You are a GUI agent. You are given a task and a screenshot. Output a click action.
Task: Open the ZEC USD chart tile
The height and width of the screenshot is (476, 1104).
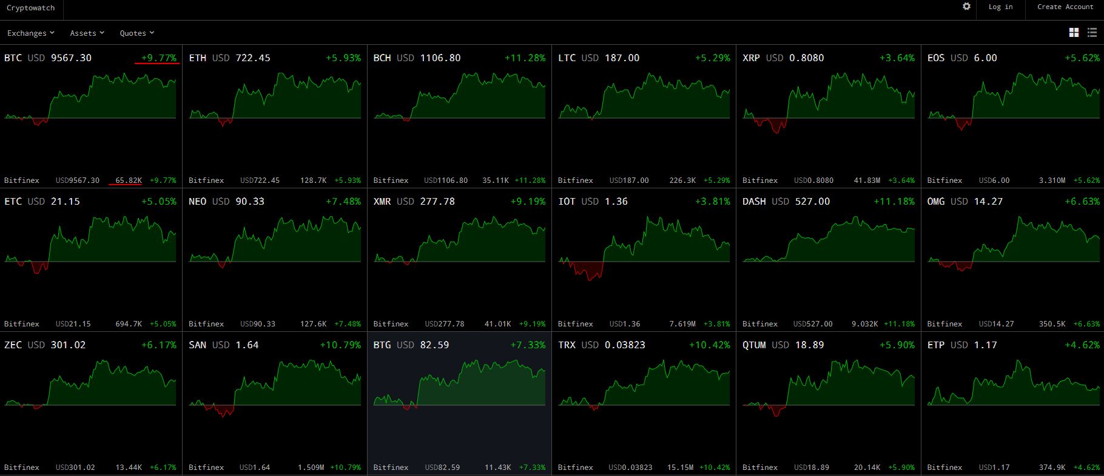pyautogui.click(x=91, y=403)
